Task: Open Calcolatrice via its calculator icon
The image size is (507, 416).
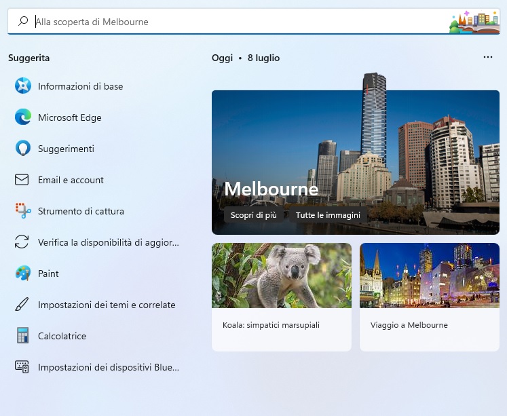Action: tap(22, 335)
